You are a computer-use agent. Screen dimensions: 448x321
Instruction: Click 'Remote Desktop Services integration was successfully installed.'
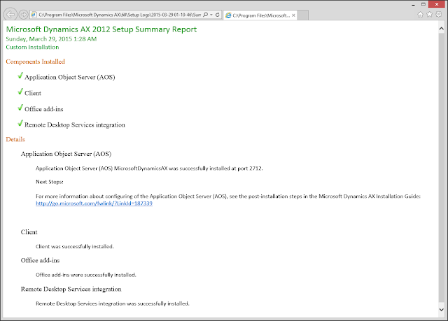[x=113, y=304]
